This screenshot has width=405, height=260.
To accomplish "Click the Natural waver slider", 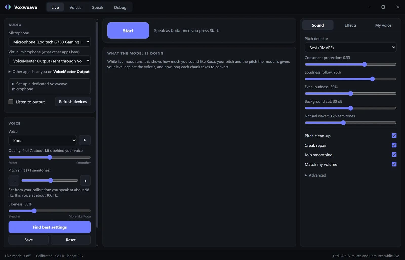I will coord(350,123).
